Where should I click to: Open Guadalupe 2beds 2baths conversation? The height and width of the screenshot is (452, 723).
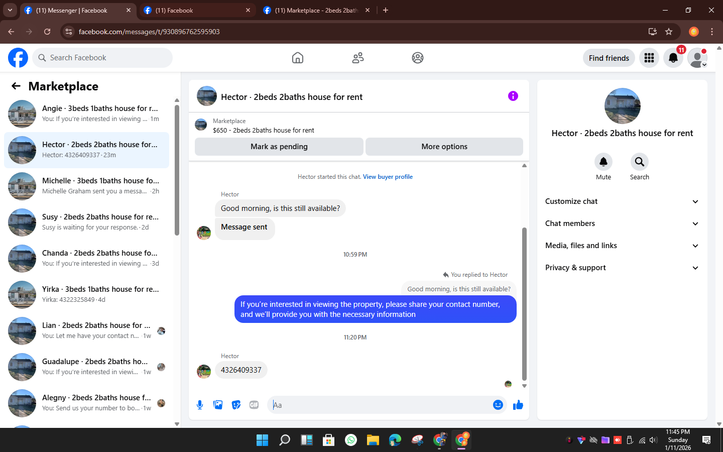pos(86,367)
